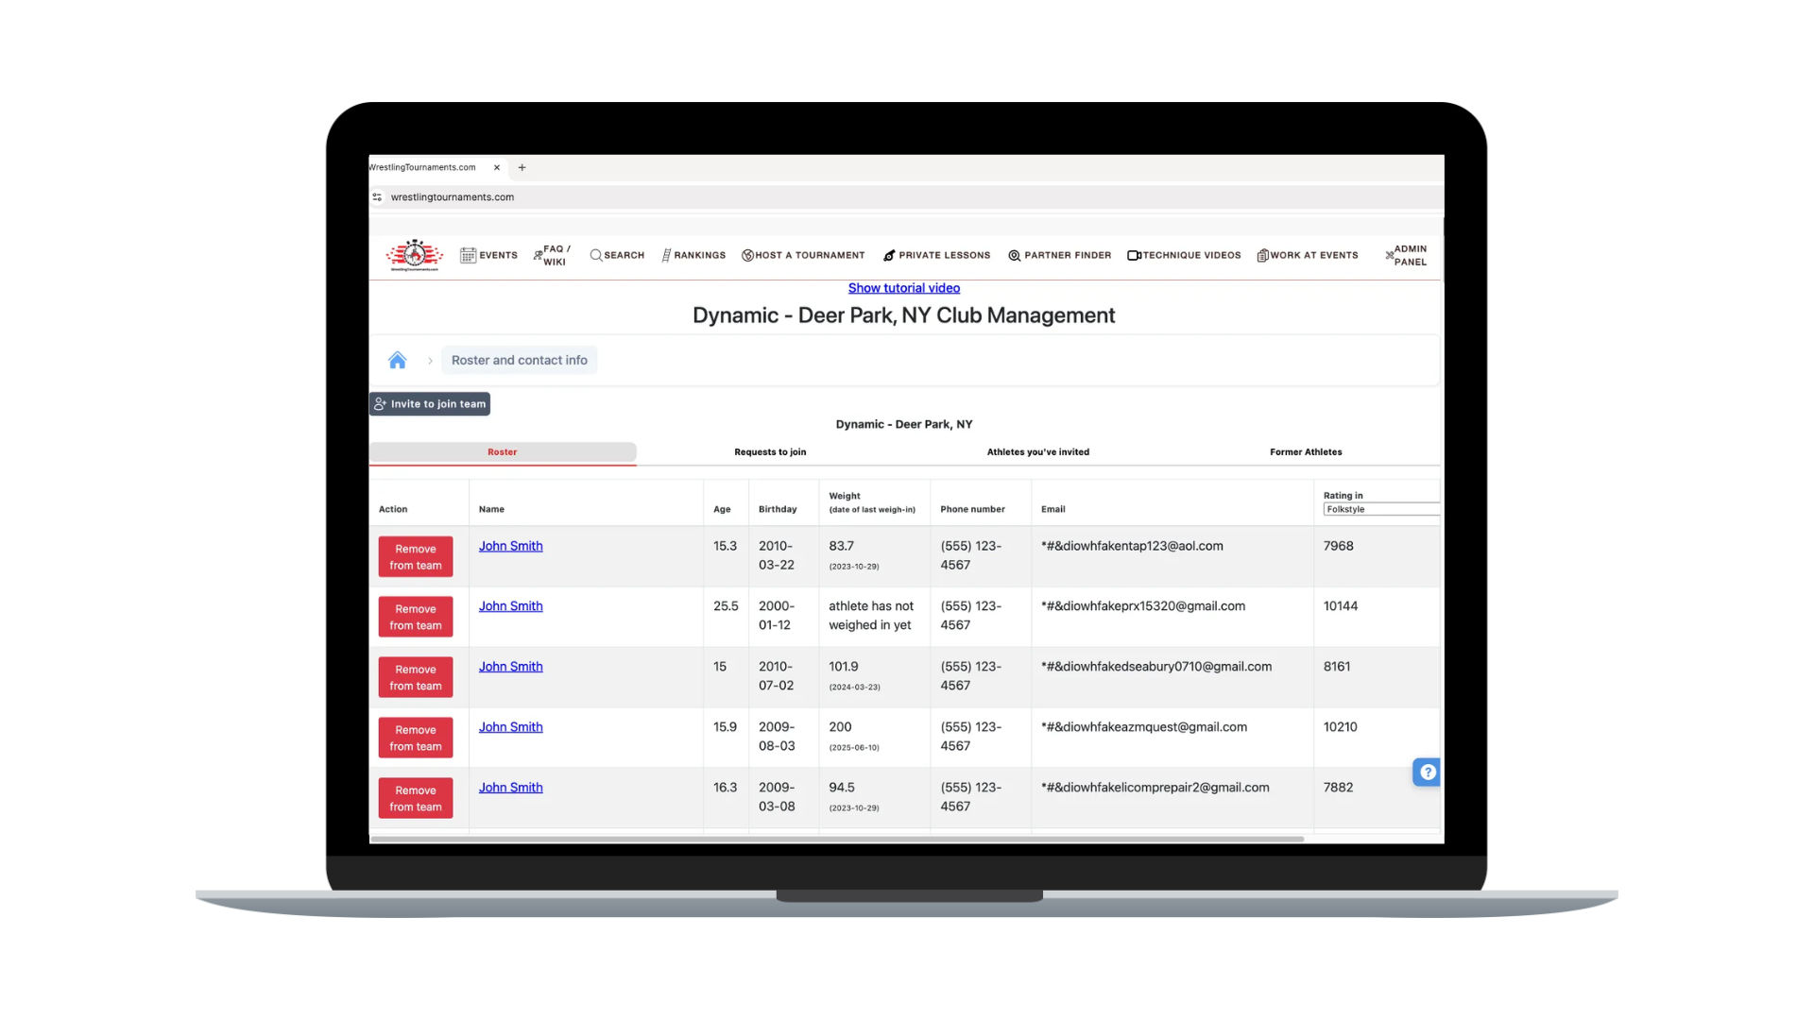Open the Rating in Folkstyle dropdown
This screenshot has width=1814, height=1020.
[x=1381, y=509]
